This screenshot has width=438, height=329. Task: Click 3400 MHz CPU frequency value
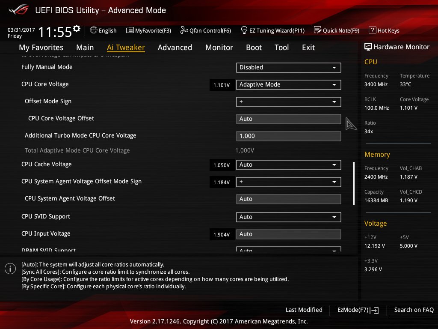point(376,84)
